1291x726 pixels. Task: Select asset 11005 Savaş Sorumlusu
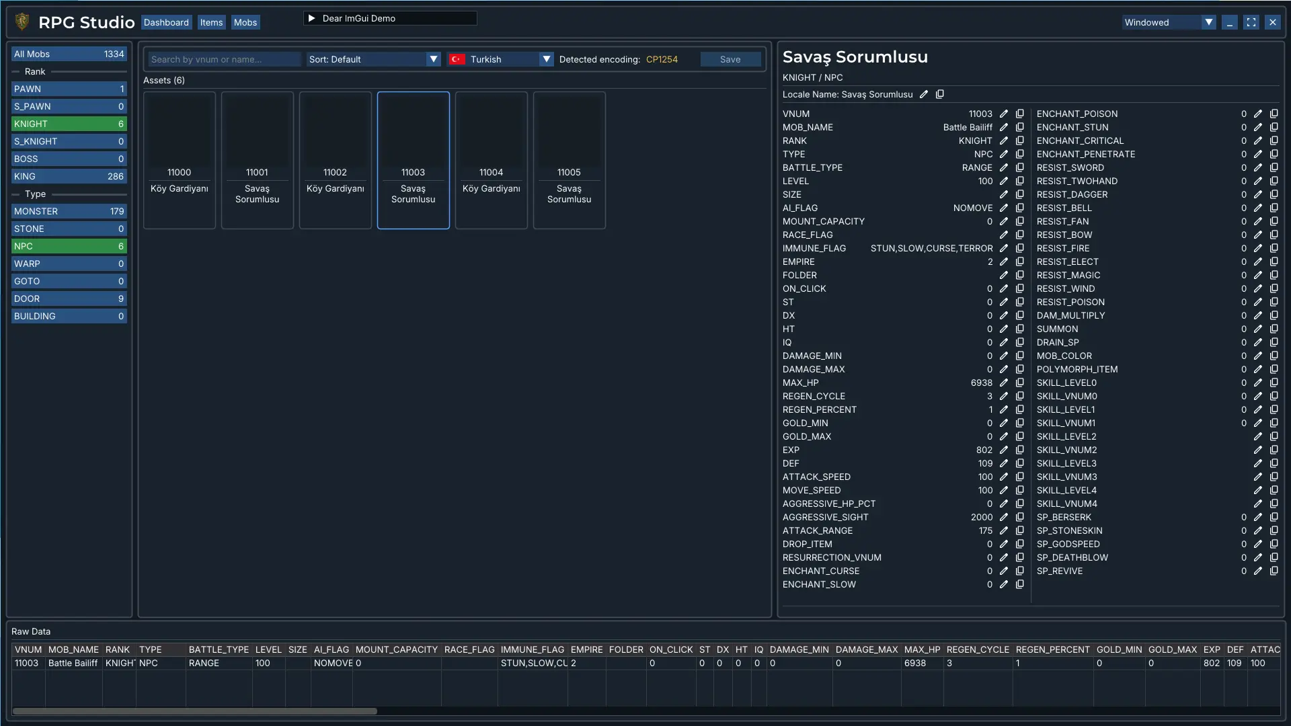coord(570,160)
